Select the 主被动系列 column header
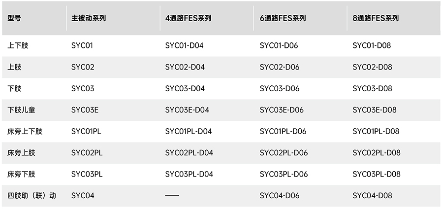Screen dimensions: 443x215 click(x=89, y=19)
